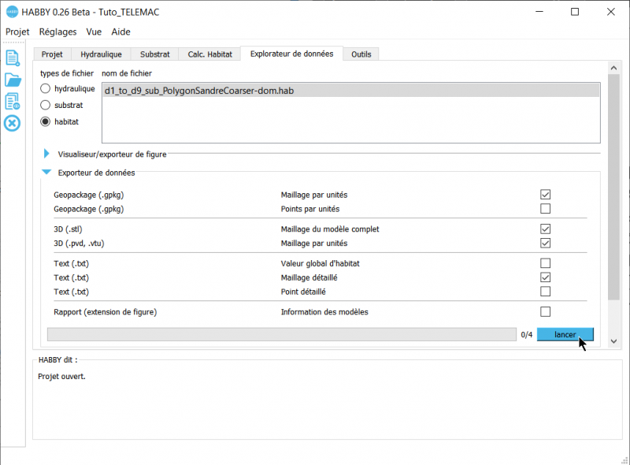Select the substrat radio button

[45, 105]
